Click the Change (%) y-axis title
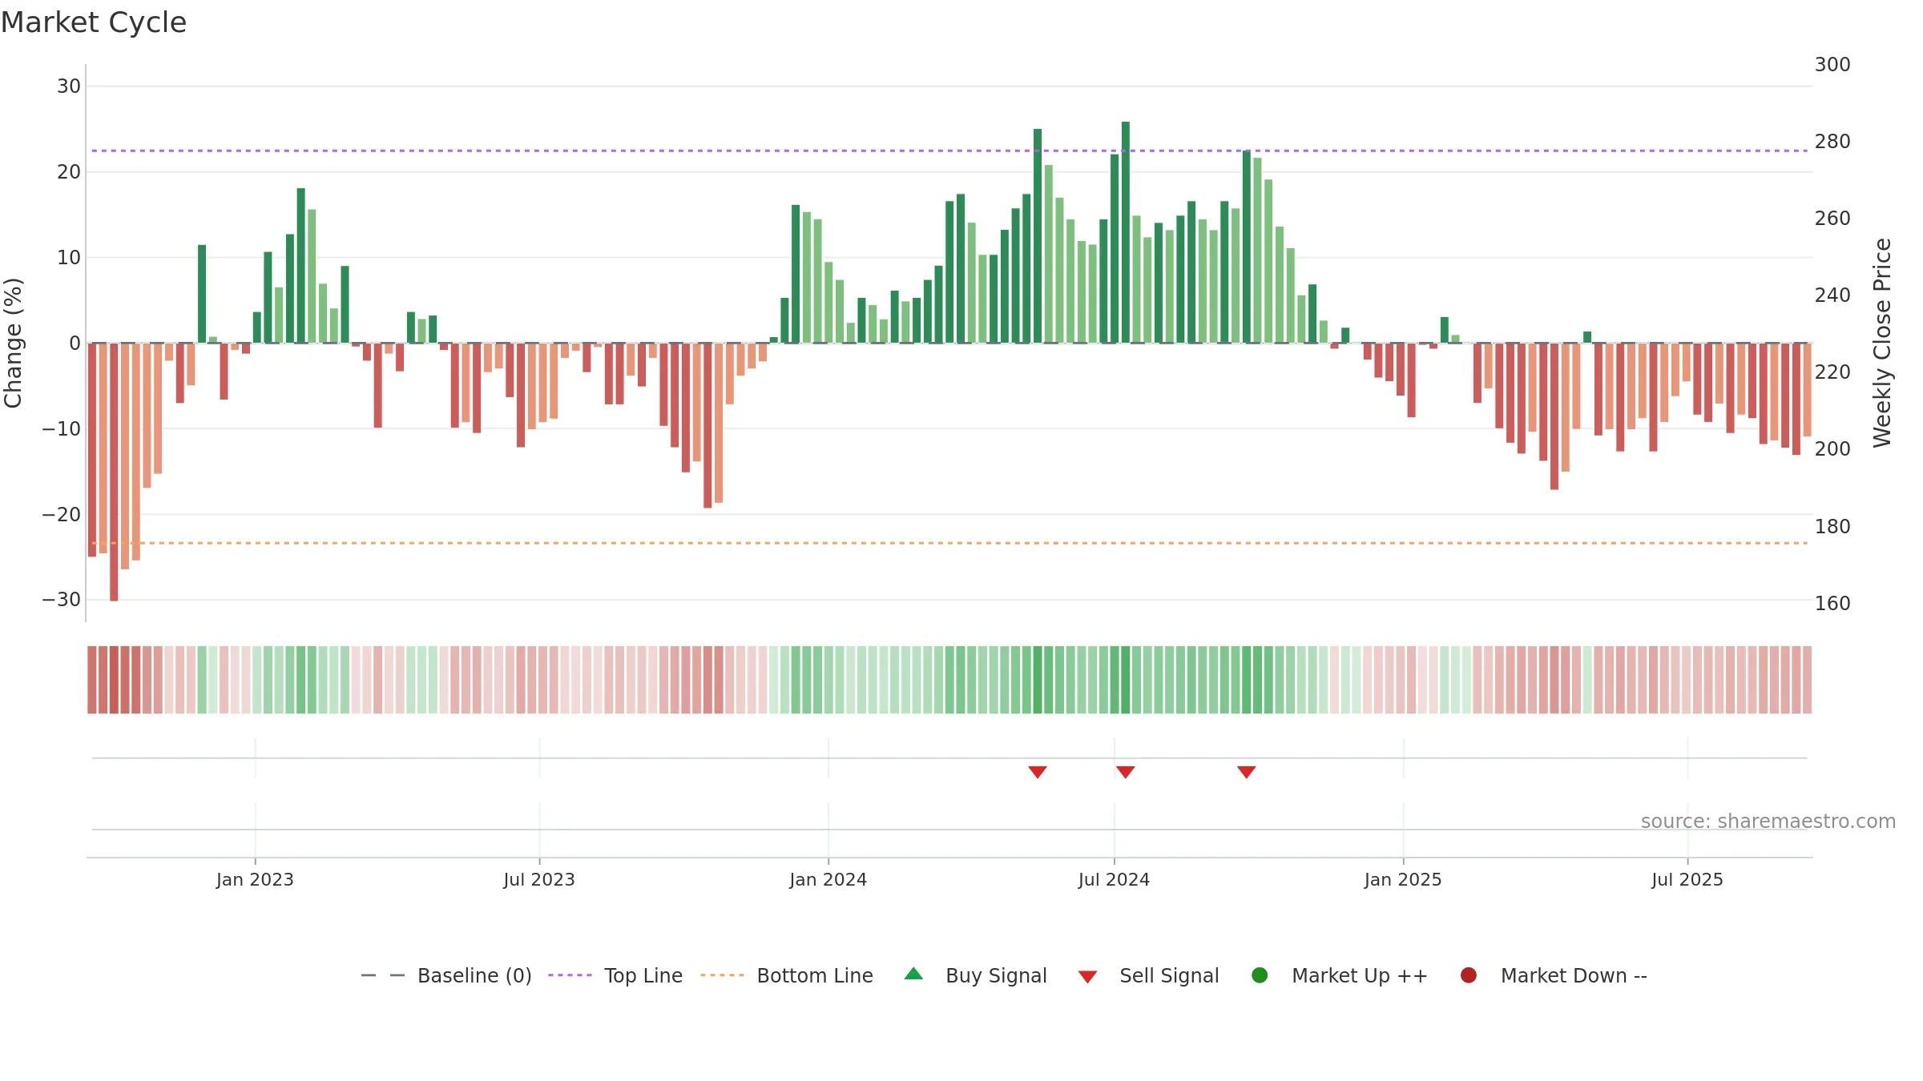 click(13, 343)
